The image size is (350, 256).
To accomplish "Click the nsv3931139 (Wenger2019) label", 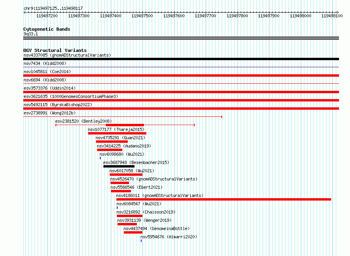I will [144, 220].
